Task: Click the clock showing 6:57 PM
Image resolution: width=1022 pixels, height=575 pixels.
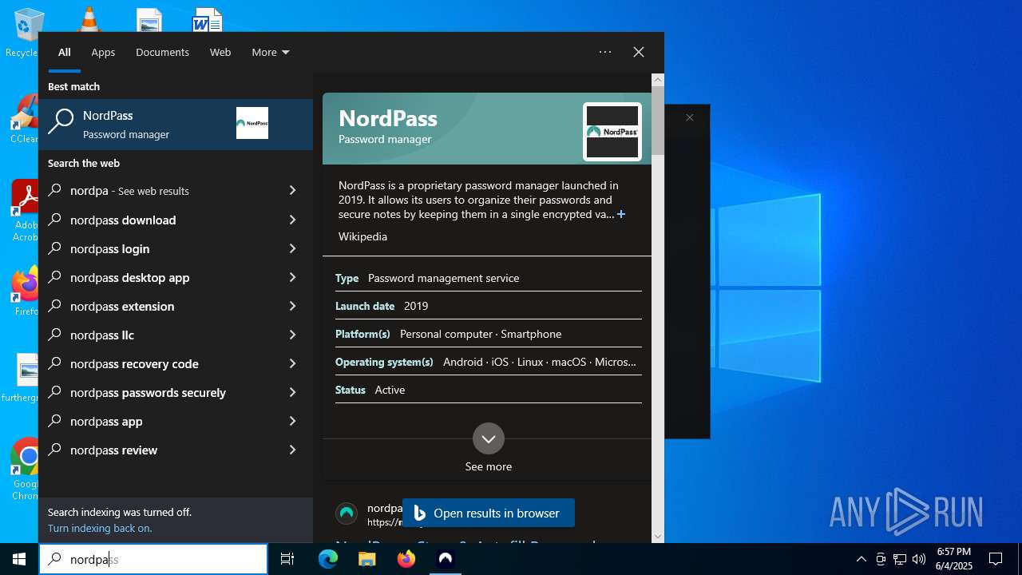Action: click(954, 559)
